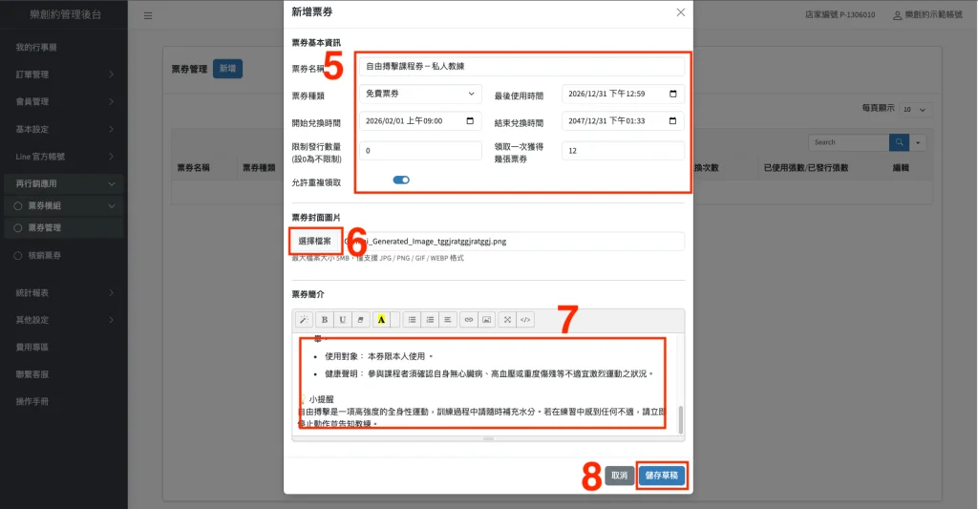Screen dimensions: 978x509
Task: Open the 每頁顯示 page size dropdown
Action: pyautogui.click(x=913, y=110)
